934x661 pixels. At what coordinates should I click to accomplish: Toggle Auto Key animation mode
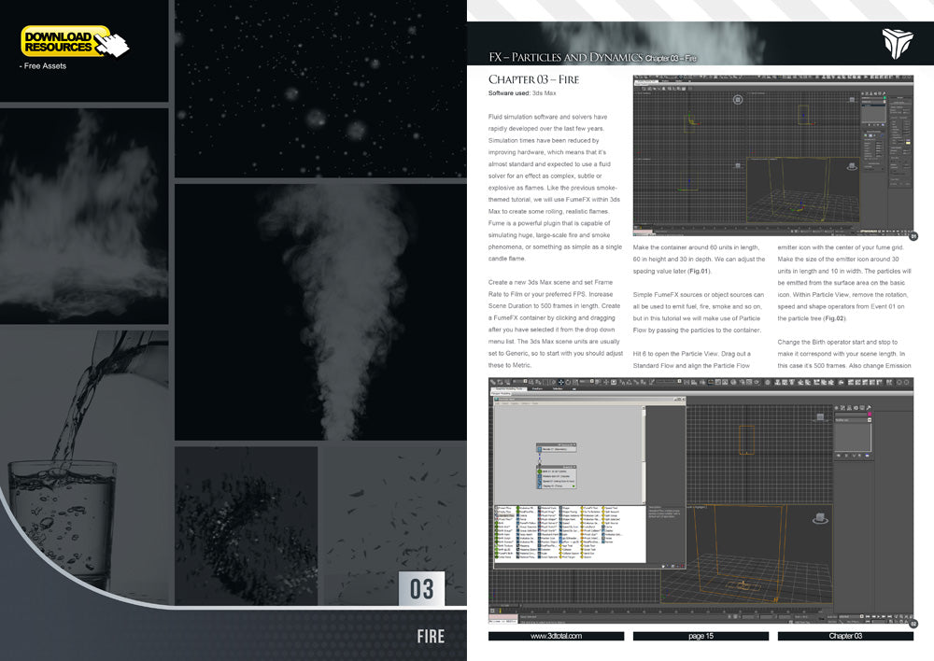click(x=830, y=618)
